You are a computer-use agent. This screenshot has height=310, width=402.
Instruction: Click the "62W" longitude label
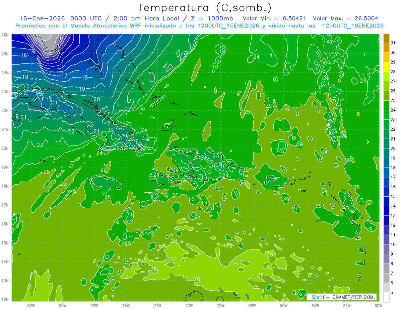[x=347, y=305]
